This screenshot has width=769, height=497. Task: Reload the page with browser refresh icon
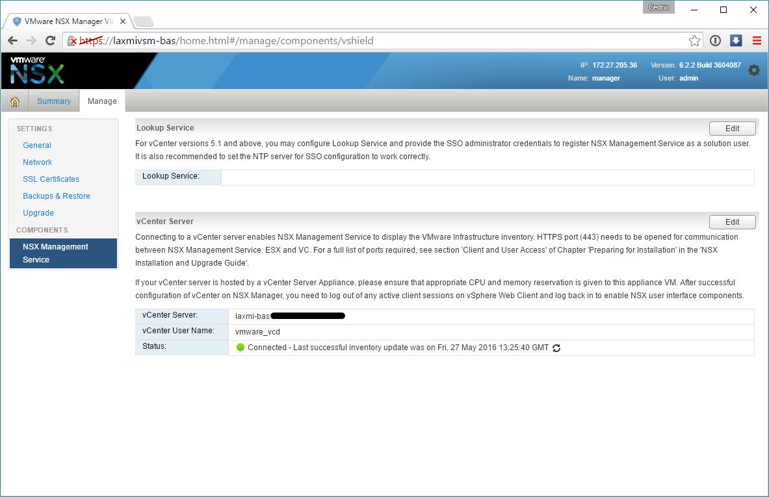click(49, 41)
